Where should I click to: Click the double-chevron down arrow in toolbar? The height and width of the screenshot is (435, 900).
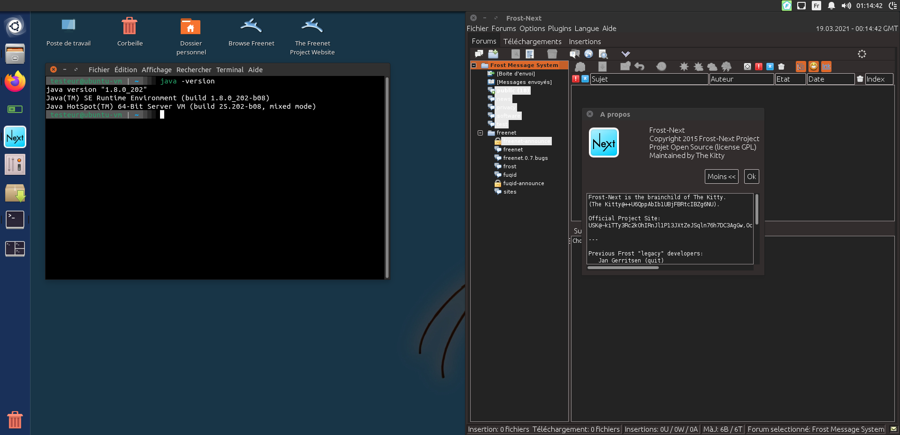point(625,54)
